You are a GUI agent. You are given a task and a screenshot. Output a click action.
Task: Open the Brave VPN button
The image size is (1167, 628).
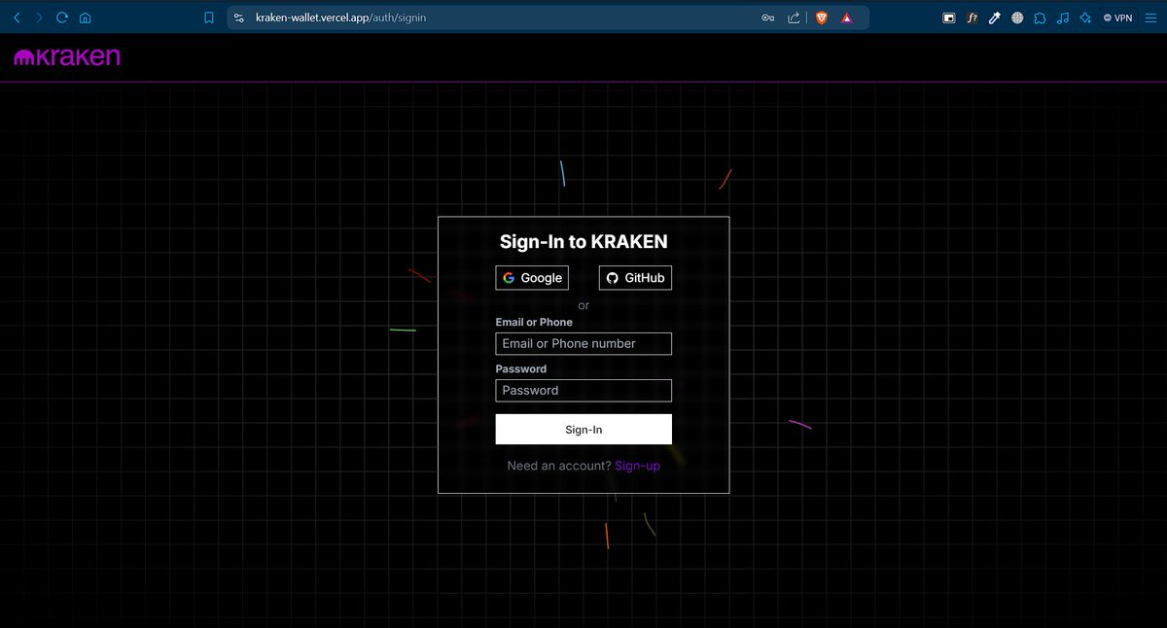1118,17
